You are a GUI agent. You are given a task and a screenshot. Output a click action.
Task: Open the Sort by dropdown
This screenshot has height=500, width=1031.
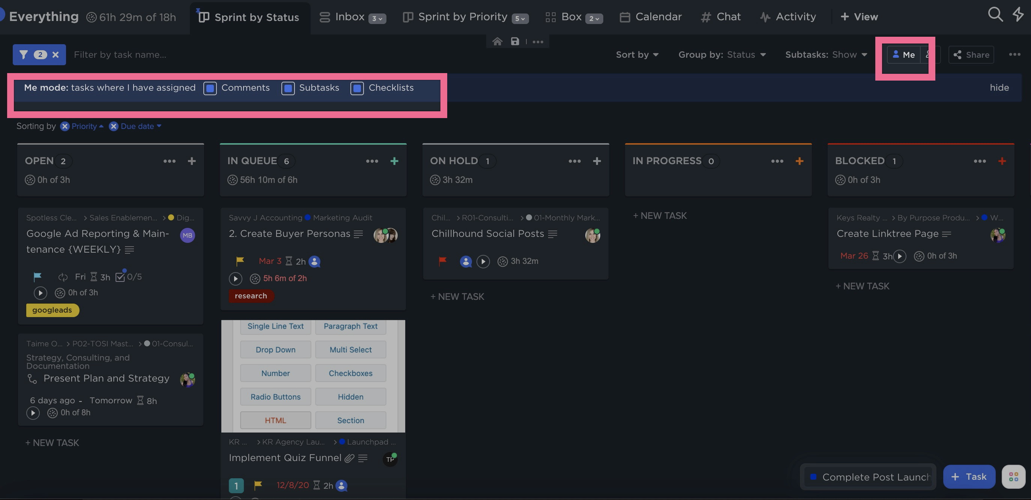click(637, 55)
